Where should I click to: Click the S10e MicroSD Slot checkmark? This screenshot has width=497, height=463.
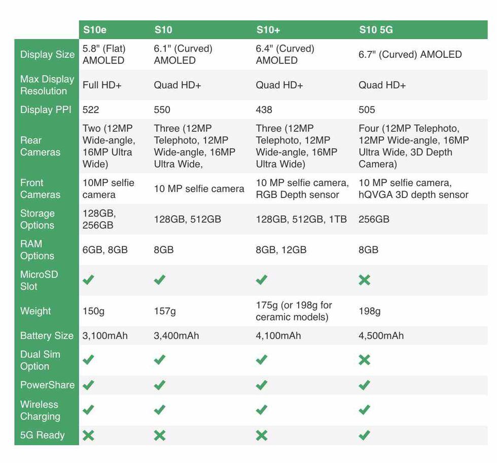[x=89, y=280]
